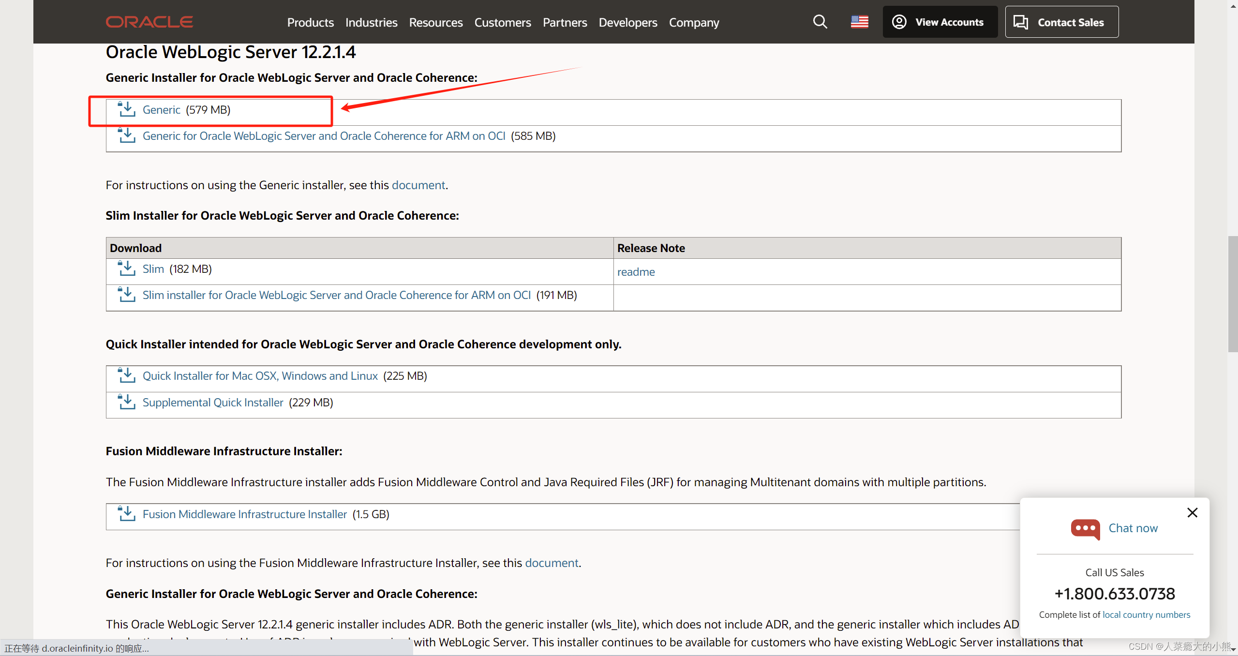Screen dimensions: 1238x656
Task: Click the search magnifier icon in header
Action: click(820, 22)
